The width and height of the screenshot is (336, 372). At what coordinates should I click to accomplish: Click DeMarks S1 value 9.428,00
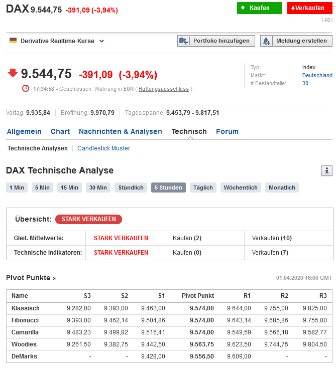153,356
